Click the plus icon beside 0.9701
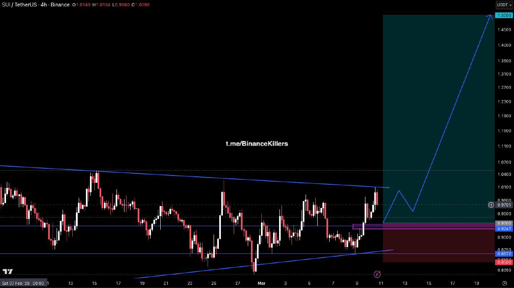 (x=491, y=205)
